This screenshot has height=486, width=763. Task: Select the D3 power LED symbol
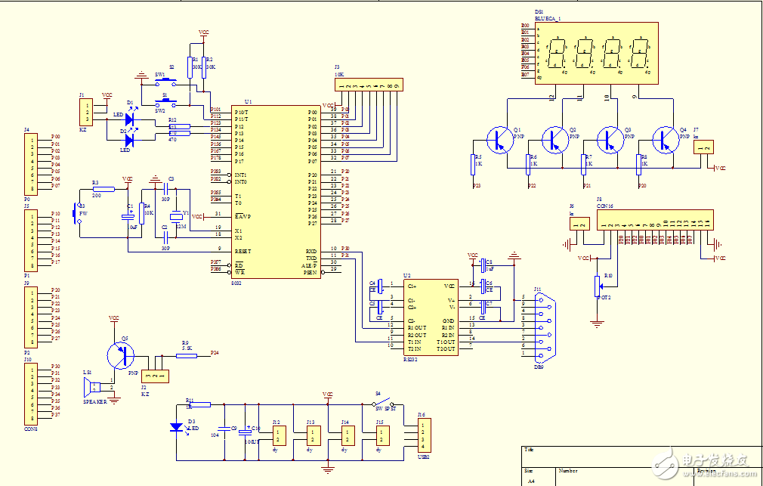178,427
